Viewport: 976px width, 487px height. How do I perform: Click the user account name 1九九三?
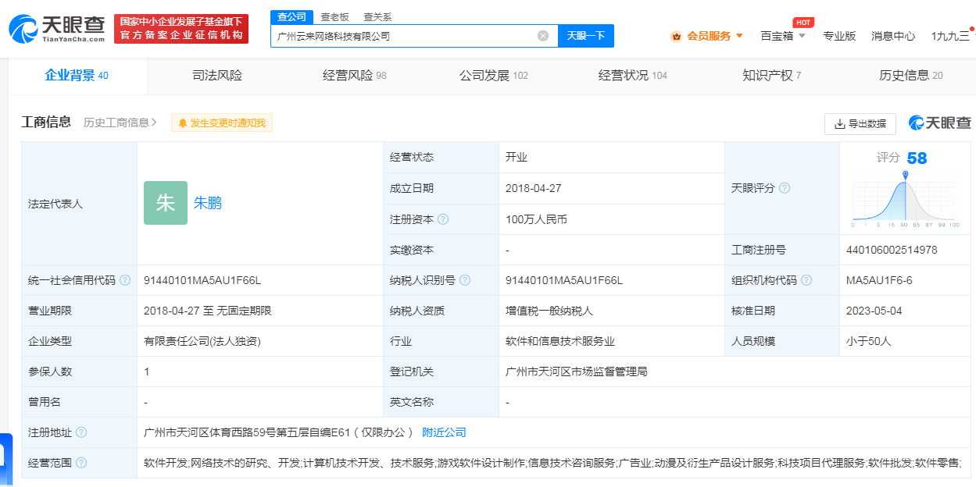coord(950,36)
